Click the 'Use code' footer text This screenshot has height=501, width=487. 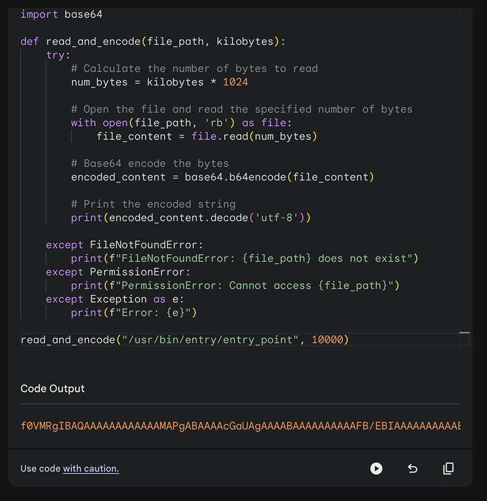click(x=40, y=468)
